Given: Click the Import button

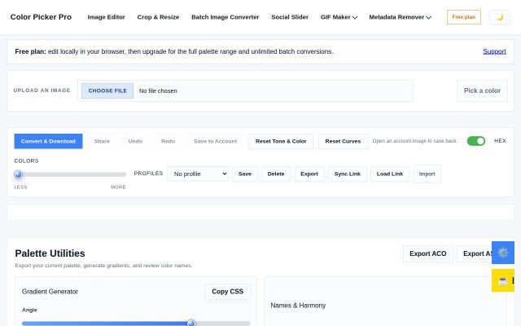Looking at the screenshot, I should tap(427, 174).
